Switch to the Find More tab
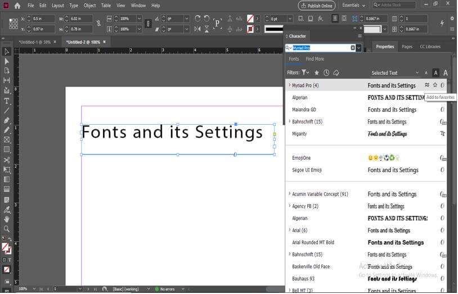 pos(315,59)
